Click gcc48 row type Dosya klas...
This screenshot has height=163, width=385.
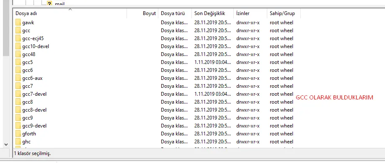174,54
